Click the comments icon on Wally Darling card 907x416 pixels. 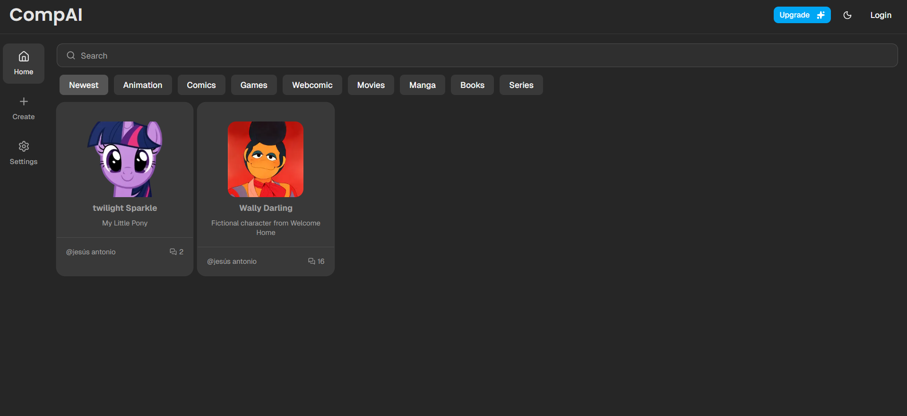coord(311,261)
